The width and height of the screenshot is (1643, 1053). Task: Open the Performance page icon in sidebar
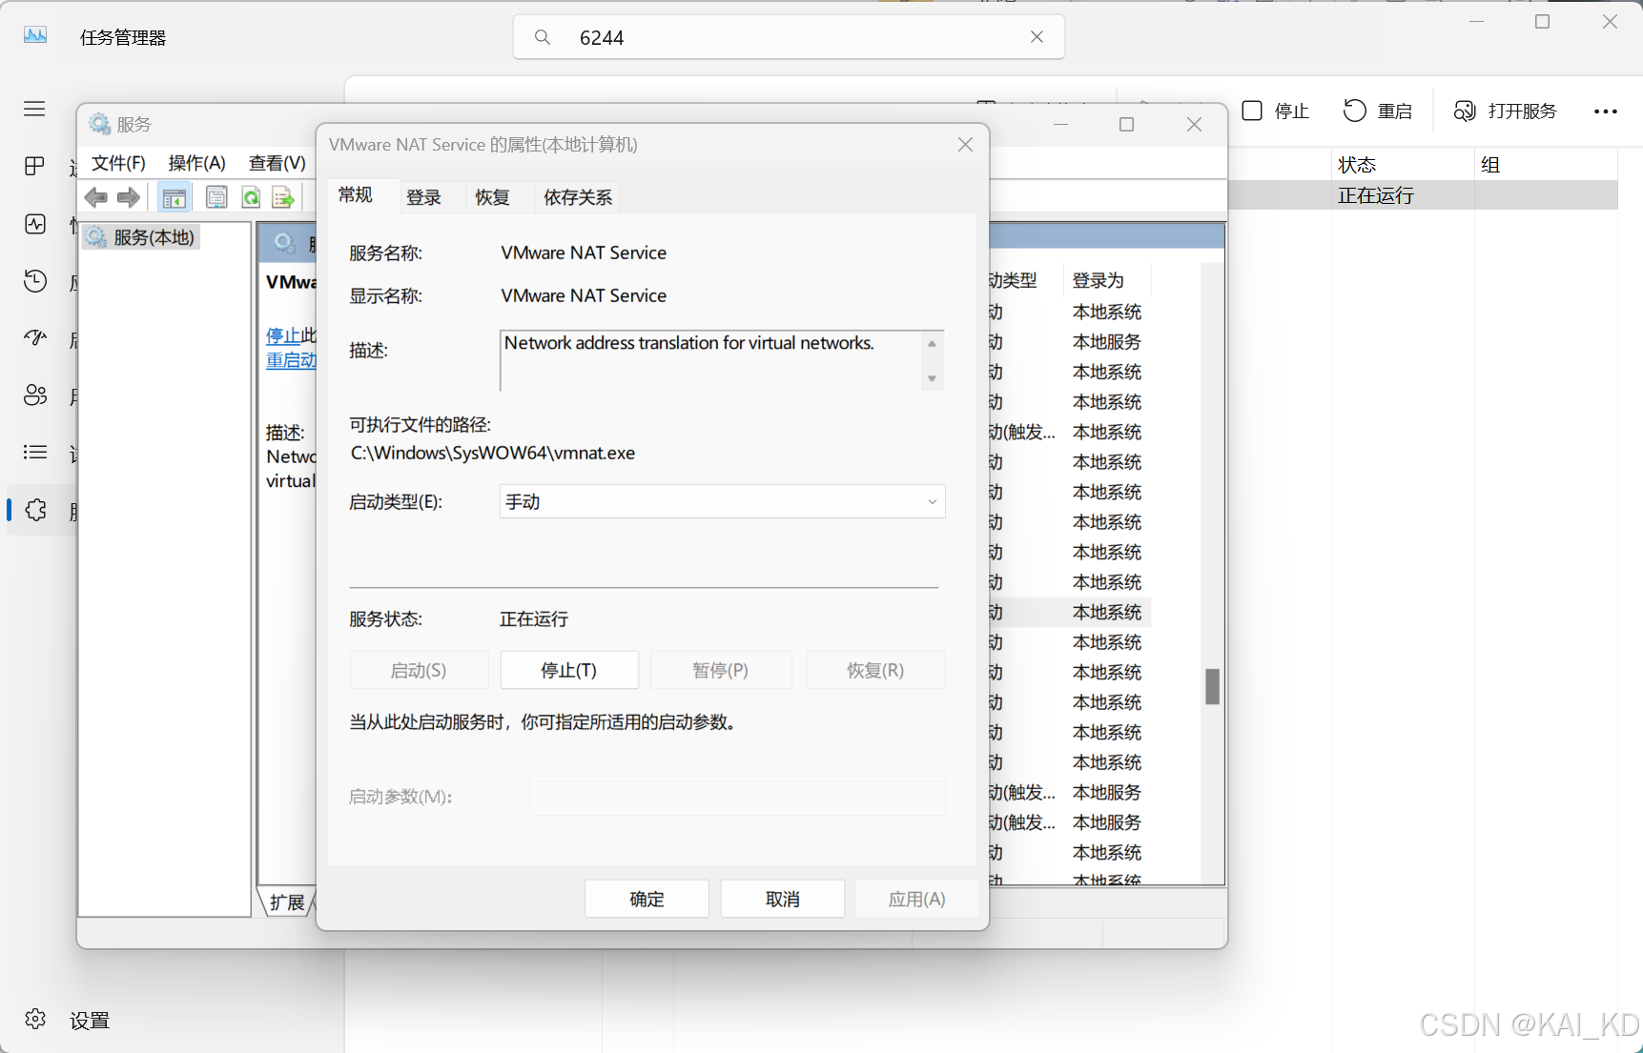(35, 224)
